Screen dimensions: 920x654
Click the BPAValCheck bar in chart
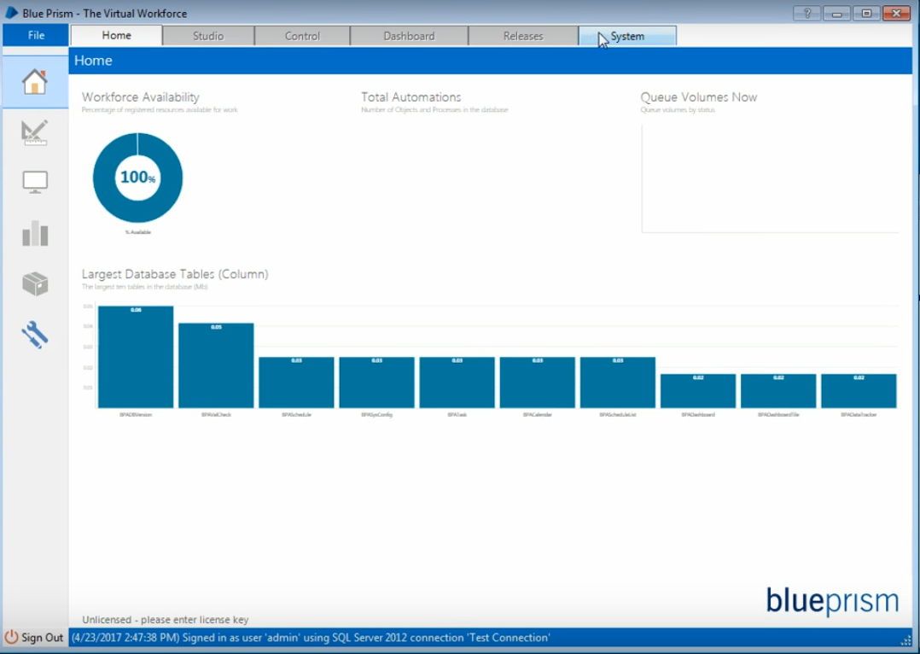tap(216, 367)
